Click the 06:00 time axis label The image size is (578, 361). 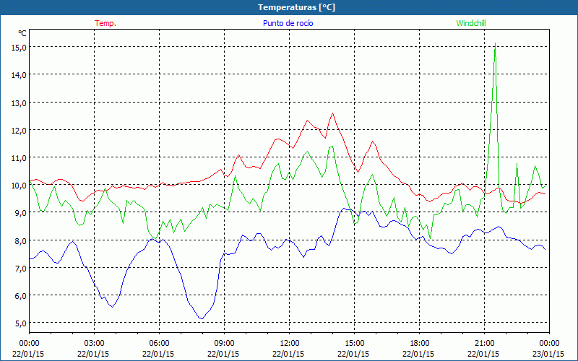click(159, 344)
